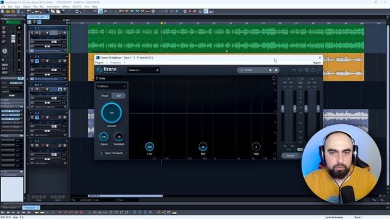The width and height of the screenshot is (390, 219).
Task: Click the Sensitivity knob
Action: pos(119,137)
